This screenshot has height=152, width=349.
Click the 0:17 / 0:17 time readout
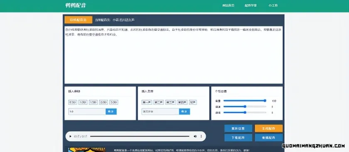pyautogui.click(x=81, y=136)
